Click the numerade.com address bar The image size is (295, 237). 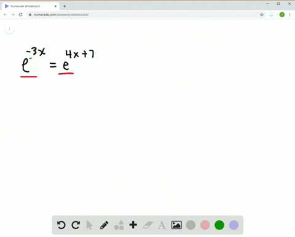(x=146, y=15)
